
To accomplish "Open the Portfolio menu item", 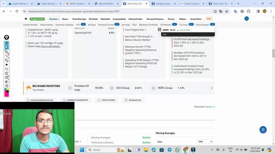I will pos(93,19).
